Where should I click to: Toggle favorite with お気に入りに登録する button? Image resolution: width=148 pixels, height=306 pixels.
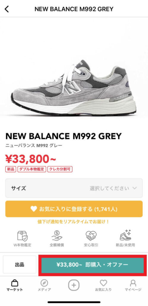click(74, 209)
